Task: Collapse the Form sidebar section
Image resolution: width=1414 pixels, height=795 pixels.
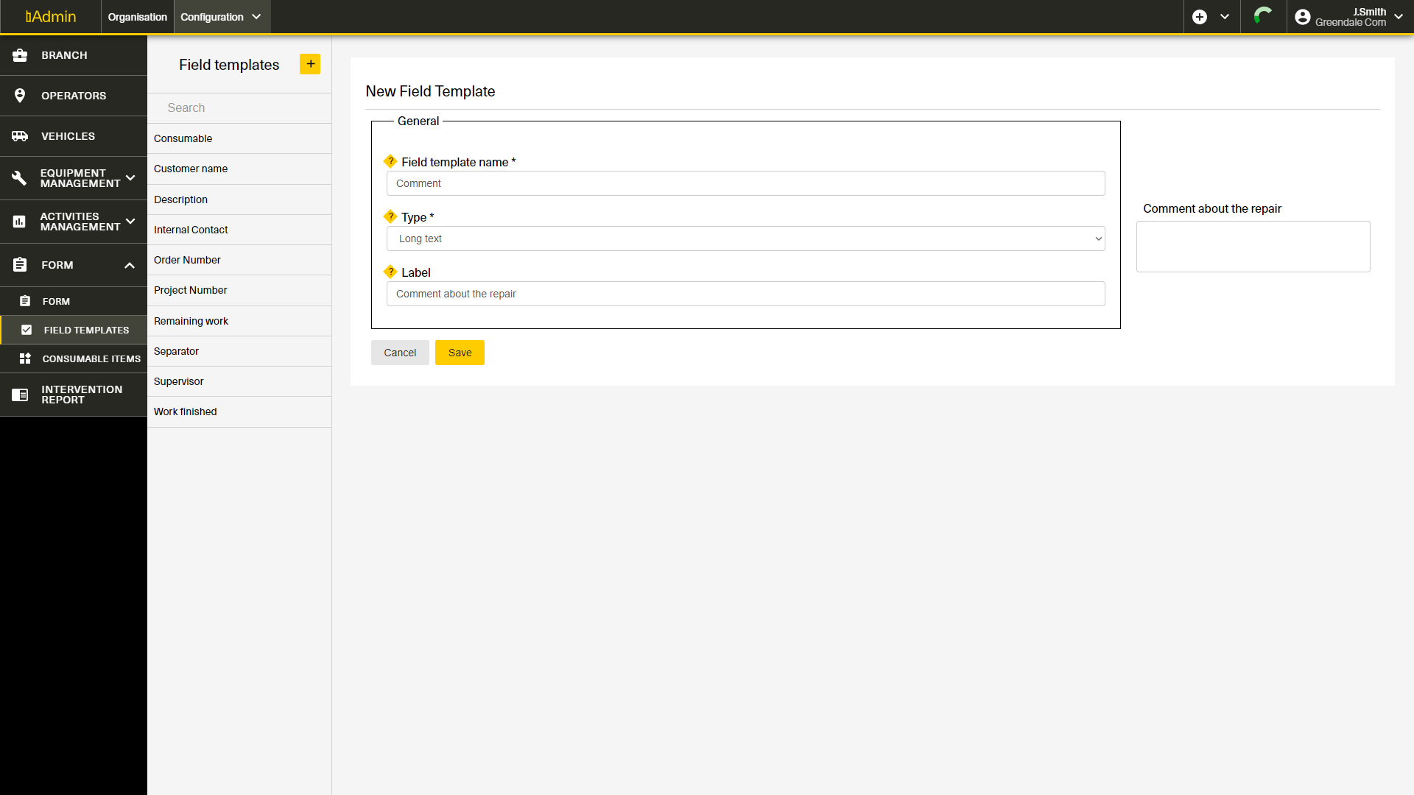Action: [130, 265]
